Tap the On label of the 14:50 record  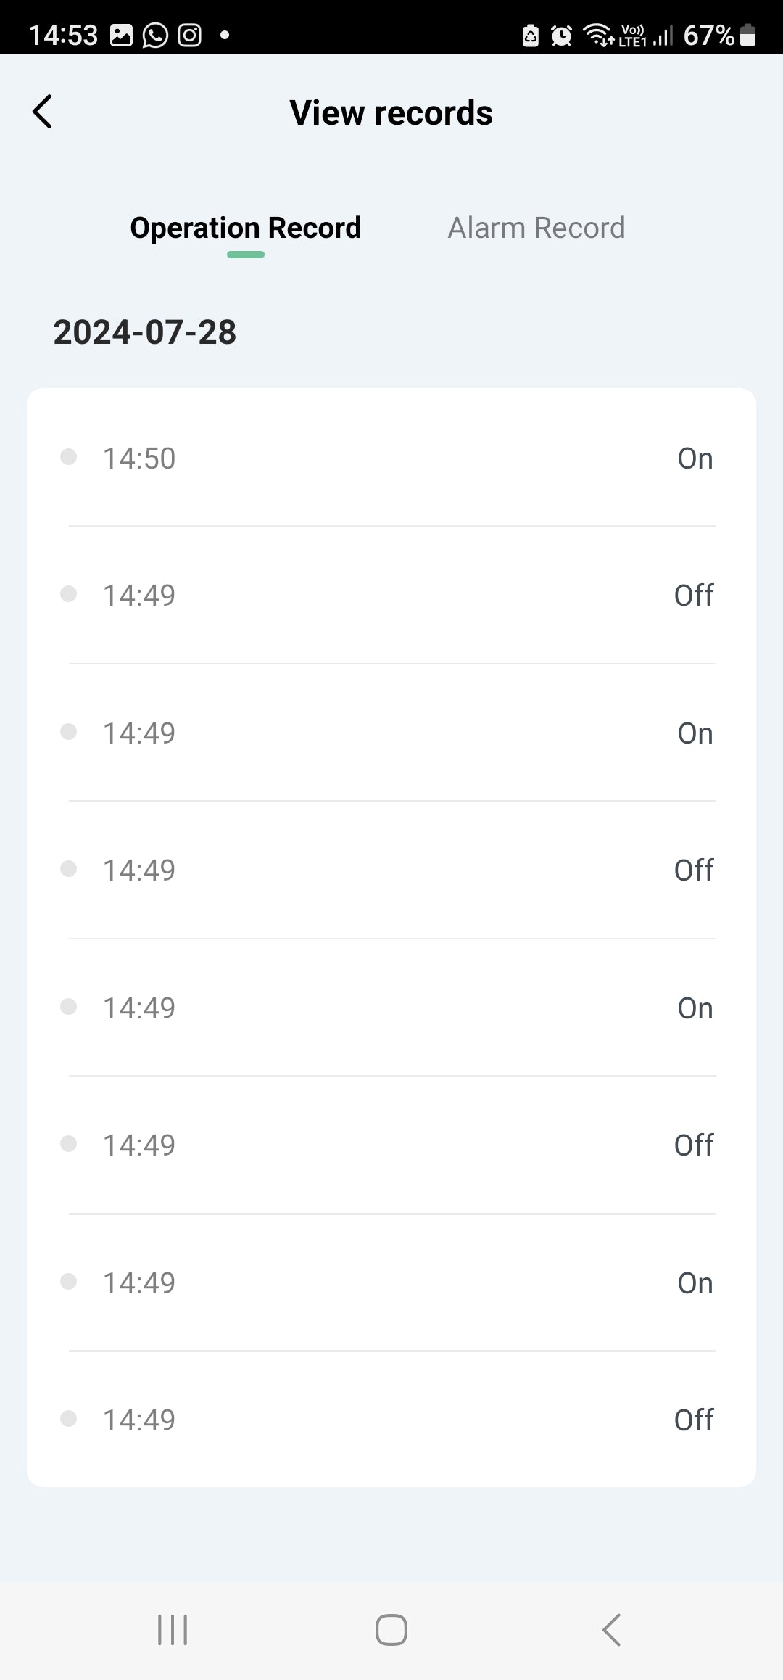pos(695,458)
